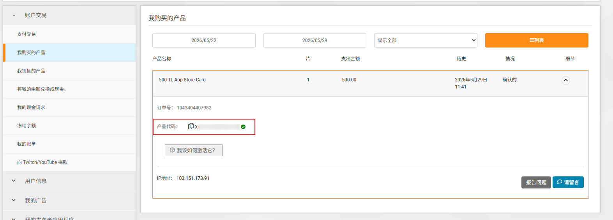The height and width of the screenshot is (220, 613).
Task: Click the 报告问题 button
Action: coord(536,182)
